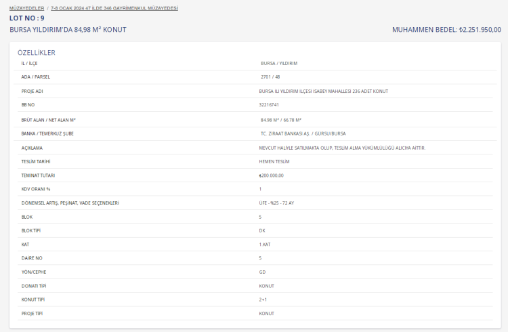Select the Teminat Tutarı amount ₺200.000,00
508x332 pixels.
click(x=271, y=175)
